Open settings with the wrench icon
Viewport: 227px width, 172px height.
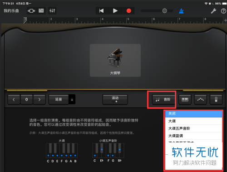[213, 11]
